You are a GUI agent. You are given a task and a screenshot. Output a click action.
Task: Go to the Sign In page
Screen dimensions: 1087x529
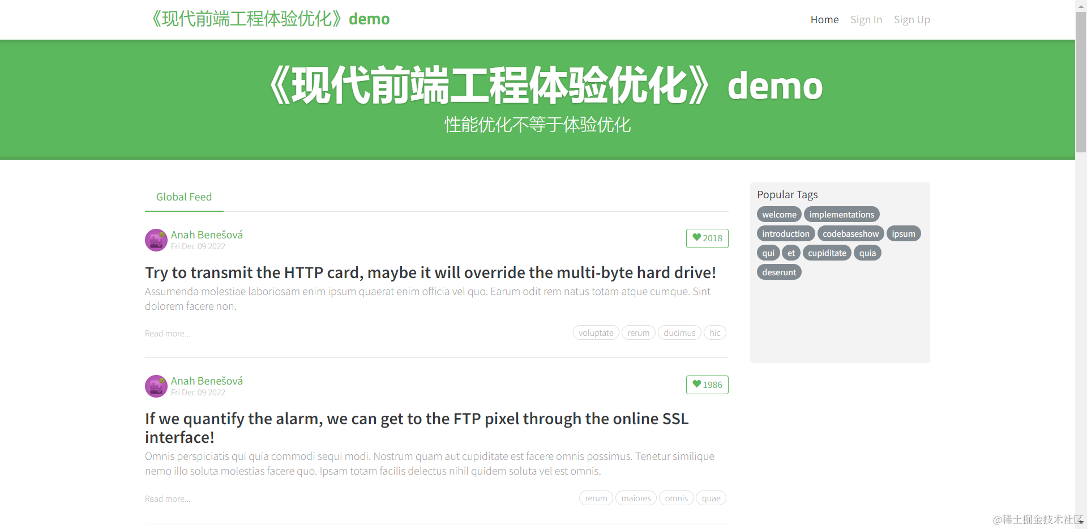click(866, 20)
